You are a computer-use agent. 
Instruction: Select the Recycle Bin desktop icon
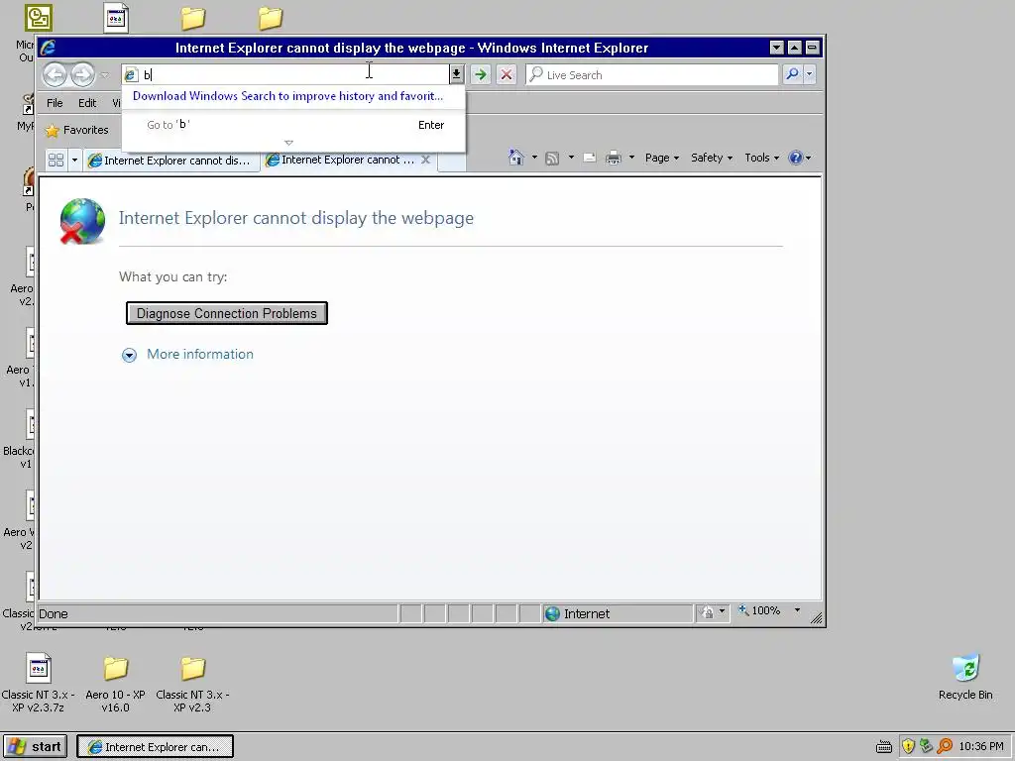point(965,677)
